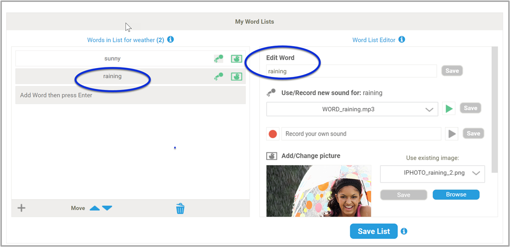Save the selected existing image
This screenshot has width=510, height=247.
[404, 195]
